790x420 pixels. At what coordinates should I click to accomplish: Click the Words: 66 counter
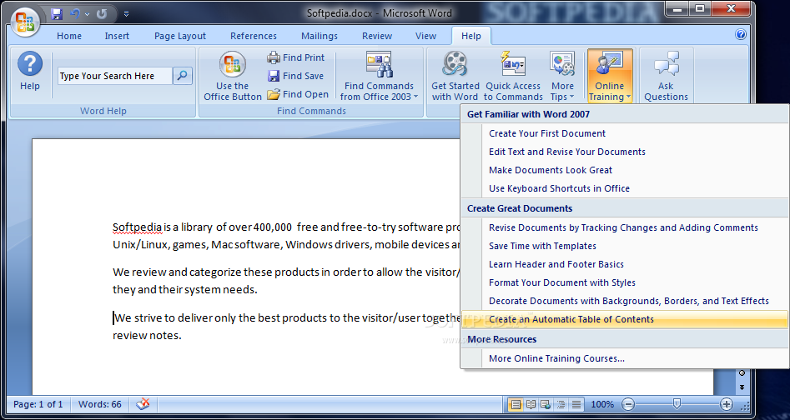(100, 404)
